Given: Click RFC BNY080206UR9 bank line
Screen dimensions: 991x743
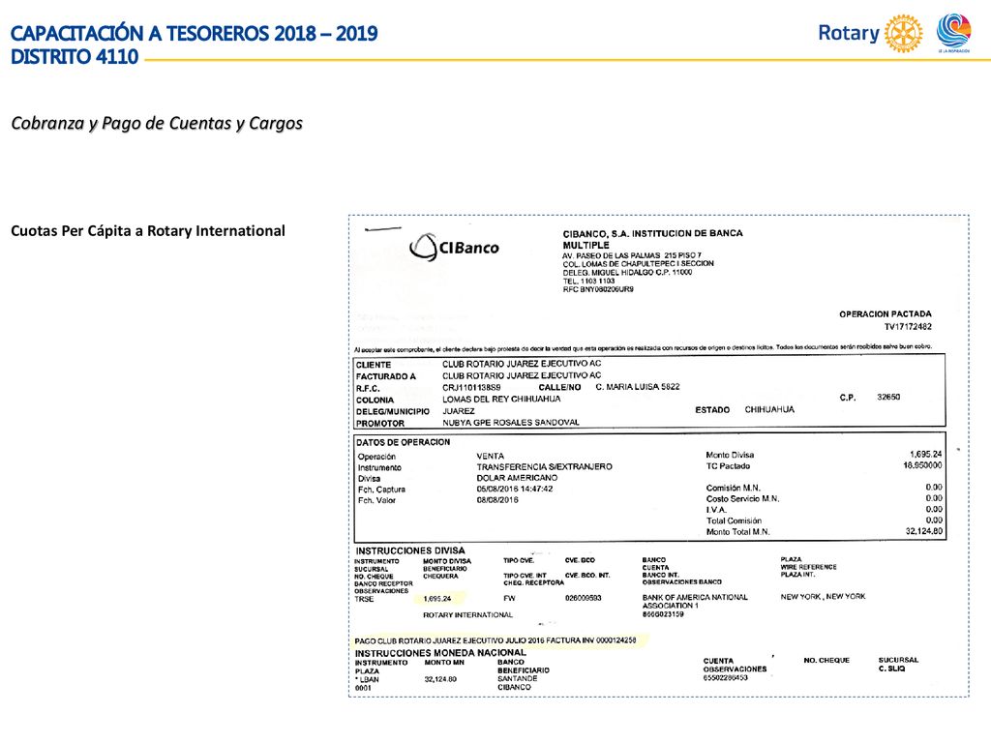Looking at the screenshot, I should [x=598, y=289].
